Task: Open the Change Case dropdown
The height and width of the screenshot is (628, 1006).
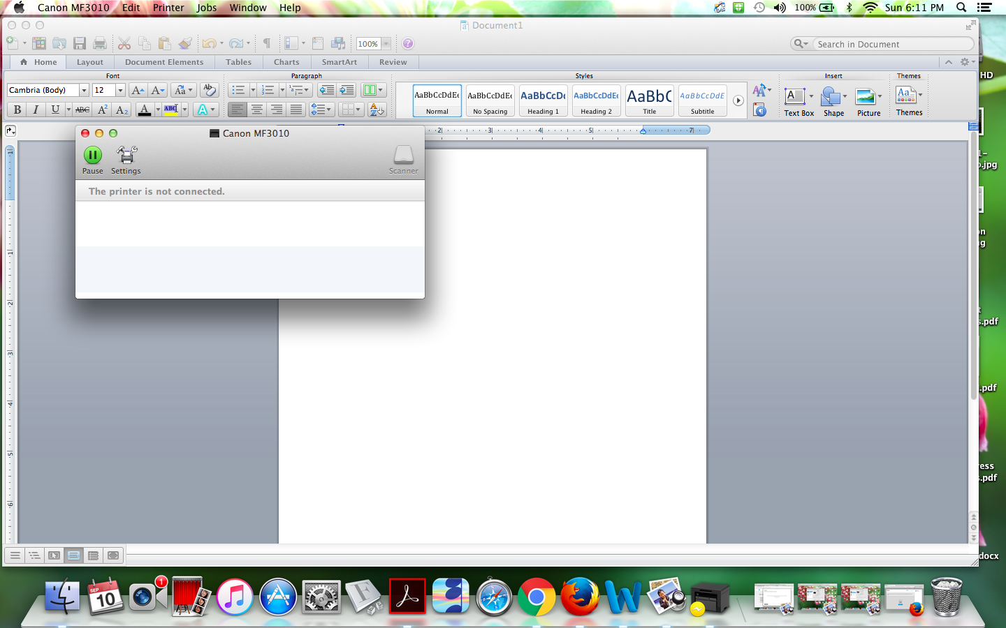Action: (183, 90)
